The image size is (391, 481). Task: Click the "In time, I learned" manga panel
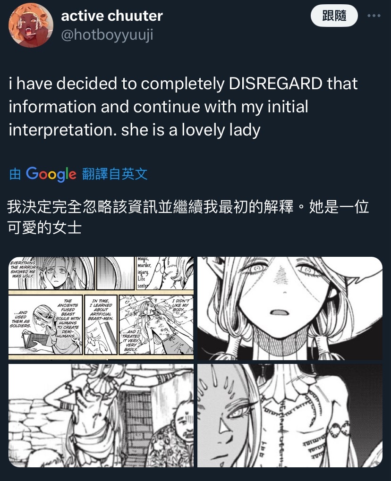pyautogui.click(x=101, y=325)
